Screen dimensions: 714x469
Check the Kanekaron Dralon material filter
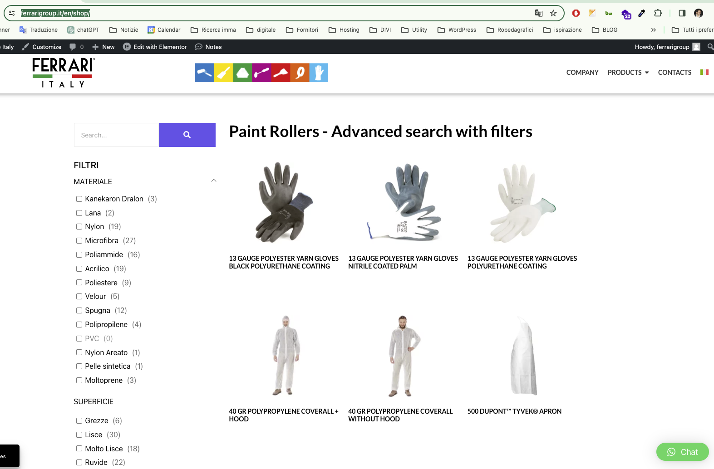point(79,199)
